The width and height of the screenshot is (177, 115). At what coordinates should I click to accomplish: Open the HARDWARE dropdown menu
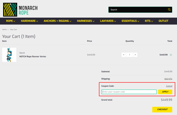pos(30,21)
